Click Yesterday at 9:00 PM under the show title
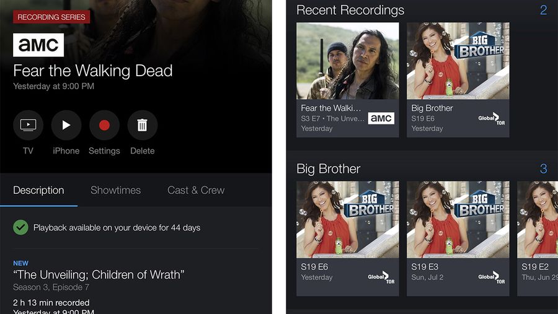The image size is (558, 314). [54, 87]
